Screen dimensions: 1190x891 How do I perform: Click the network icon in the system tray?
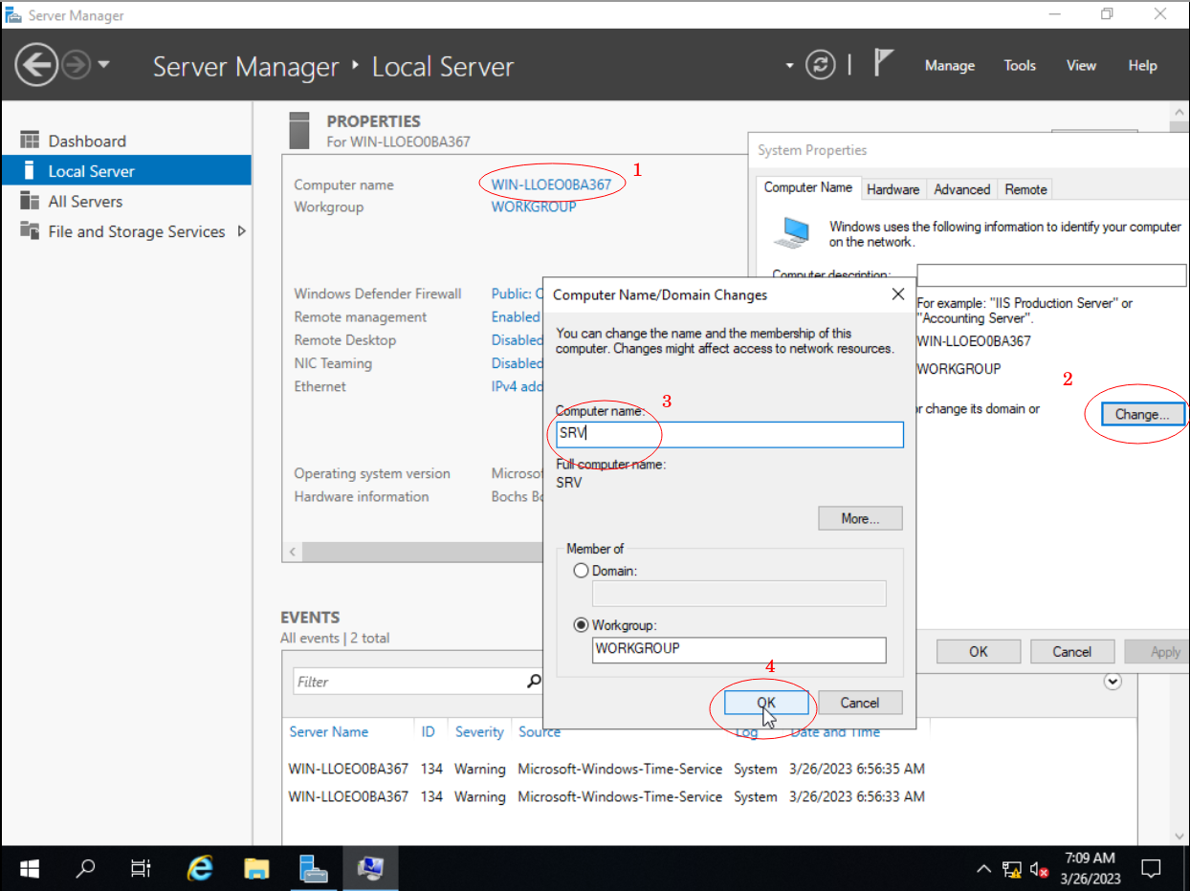(x=1011, y=869)
